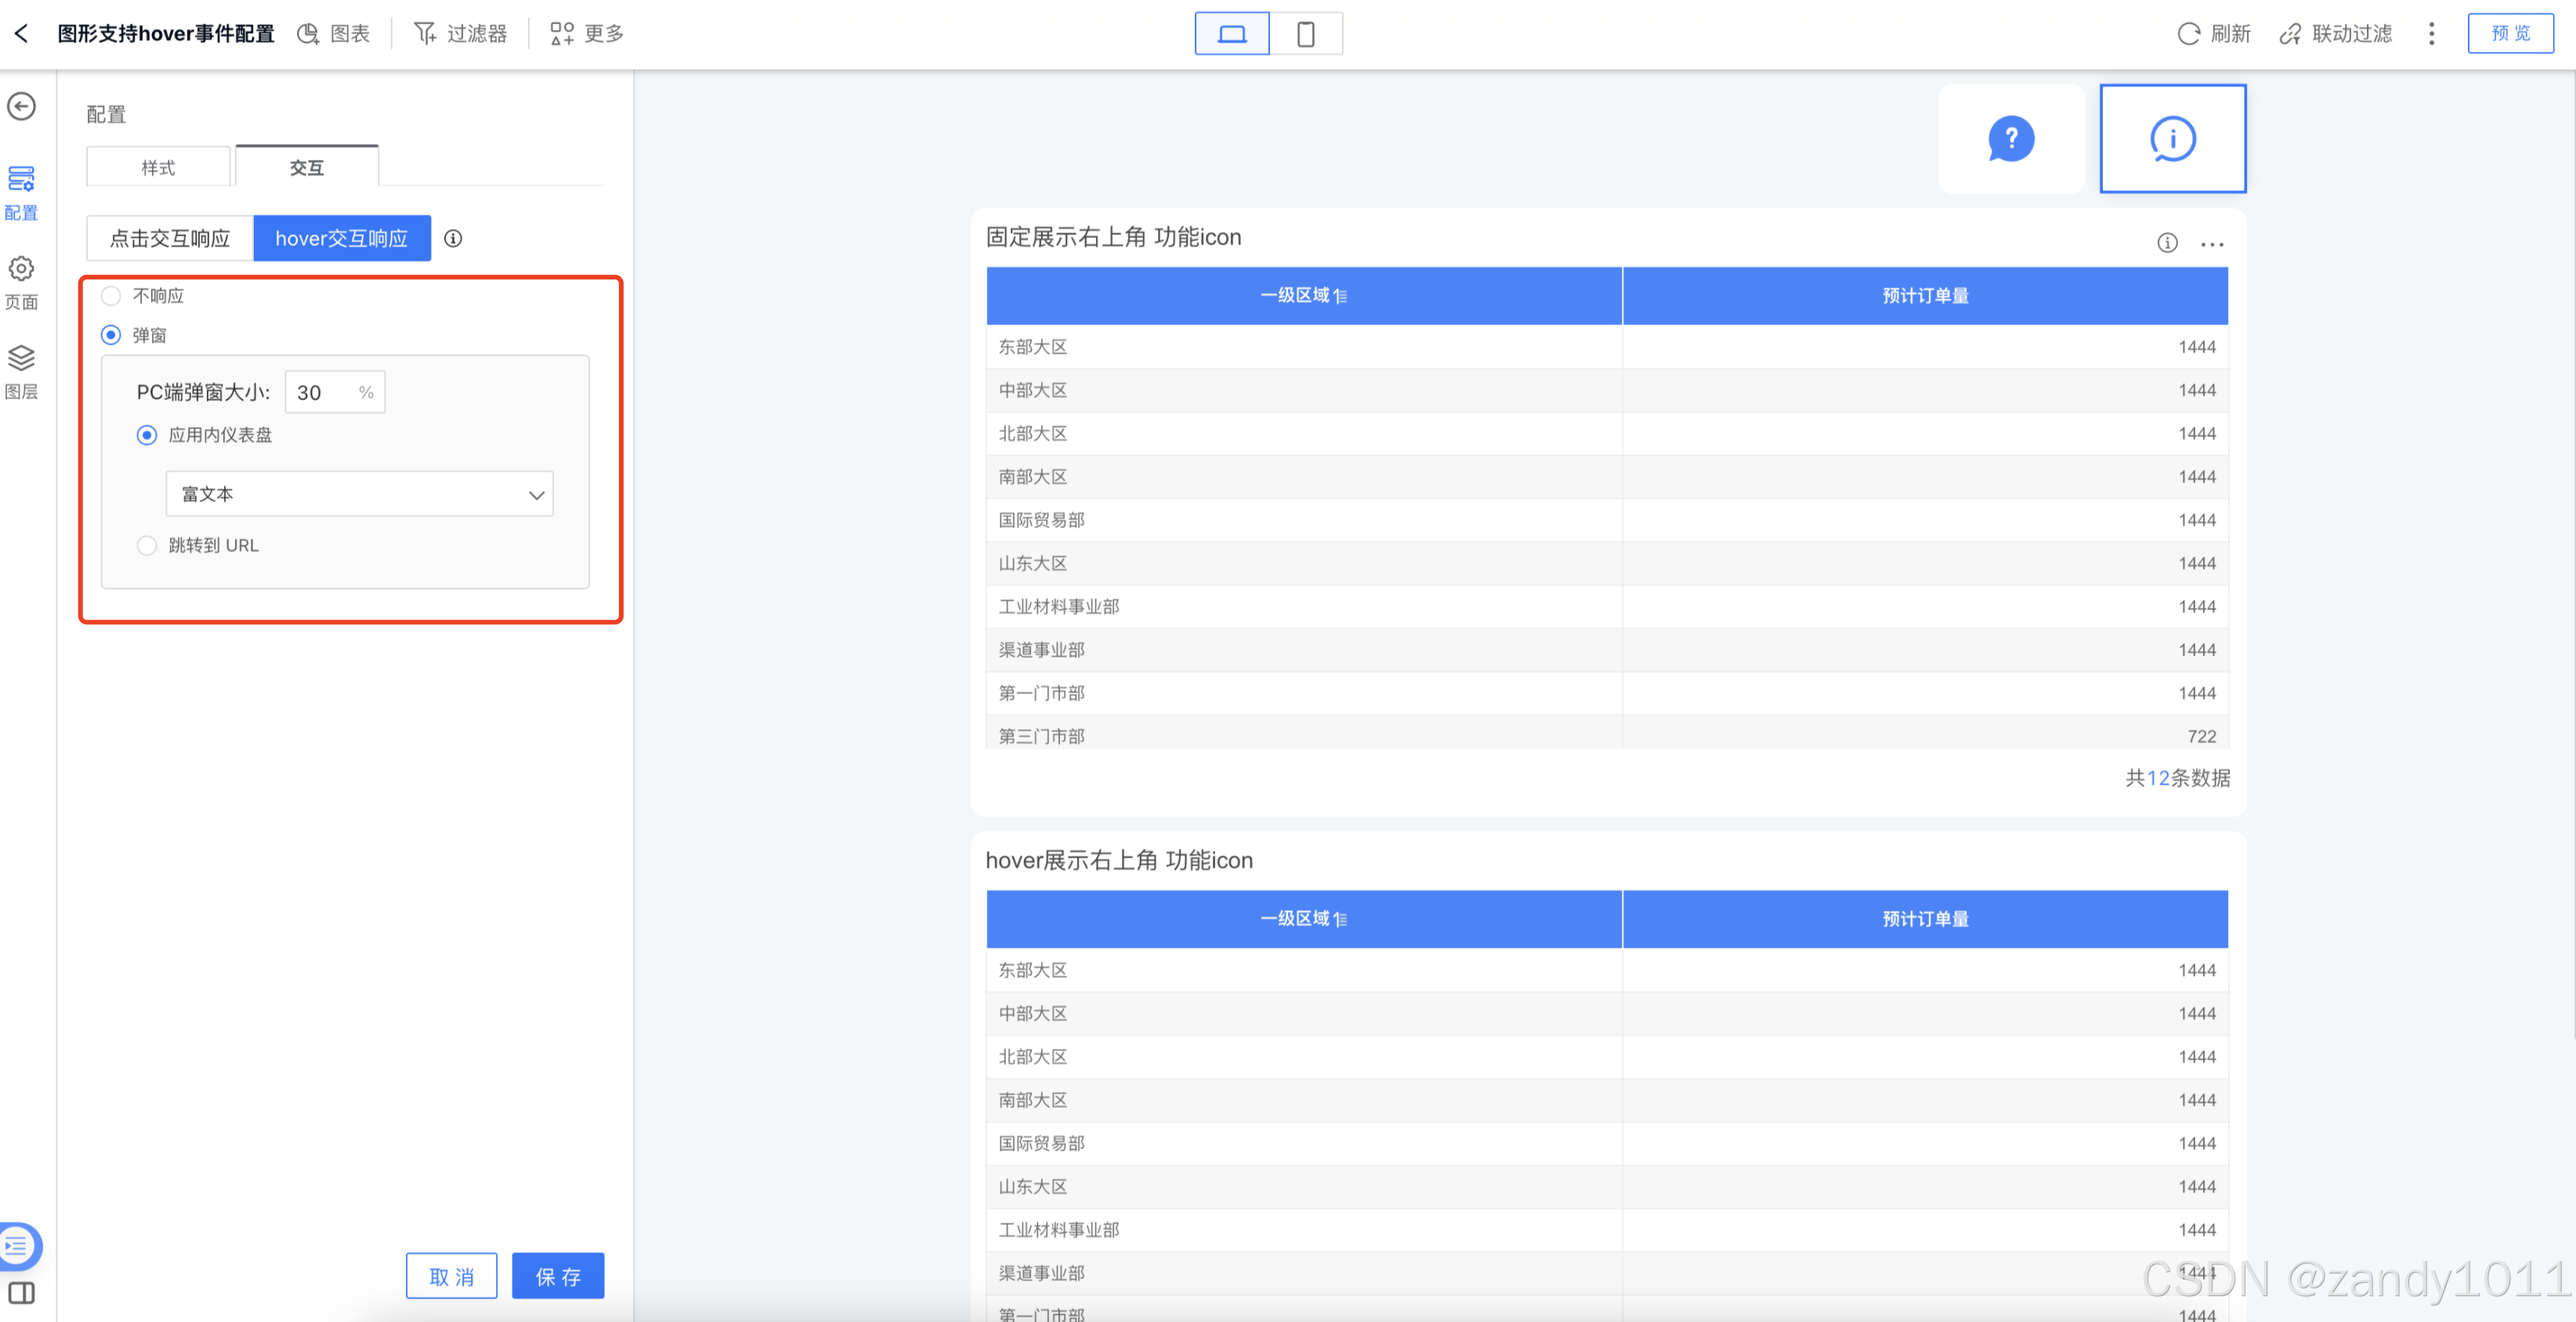Click the info icon on 固定展示右上角 table
The height and width of the screenshot is (1322, 2576).
click(x=2166, y=243)
